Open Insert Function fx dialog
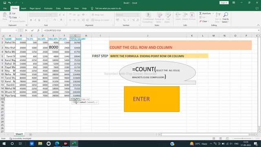Viewport: 261px width, 147px height. click(38, 30)
